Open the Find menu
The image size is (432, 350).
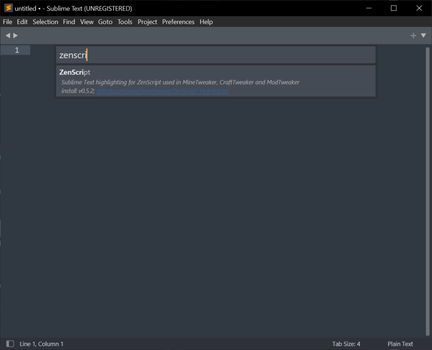(x=69, y=22)
